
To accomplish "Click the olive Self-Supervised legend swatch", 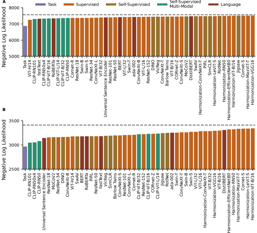I will (111, 4).
